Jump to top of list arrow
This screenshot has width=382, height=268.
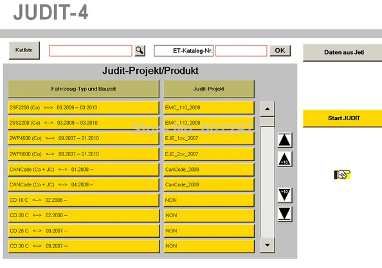coord(284,140)
